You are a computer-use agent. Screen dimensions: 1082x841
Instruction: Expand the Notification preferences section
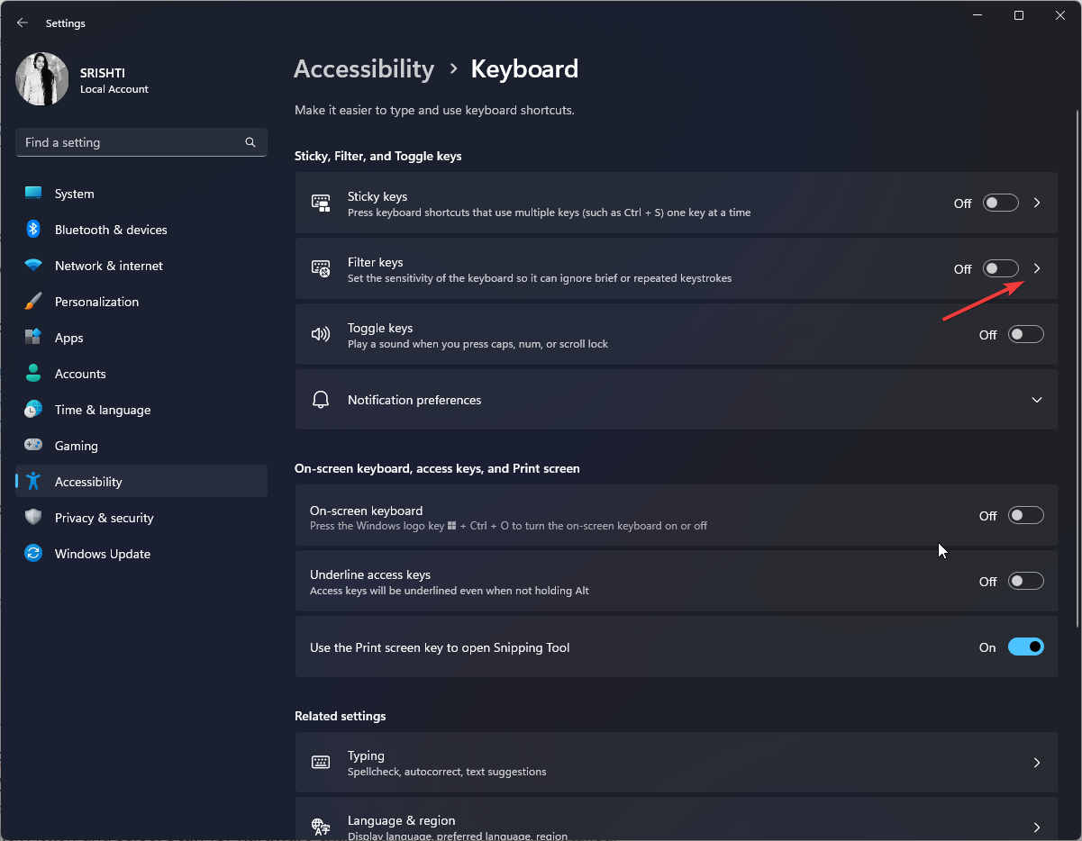point(1037,400)
